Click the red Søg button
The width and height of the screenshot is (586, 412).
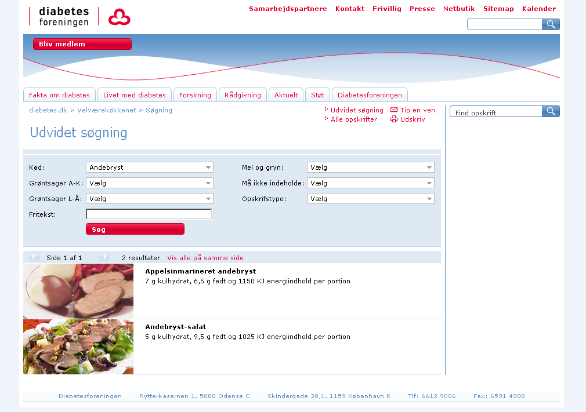click(135, 229)
